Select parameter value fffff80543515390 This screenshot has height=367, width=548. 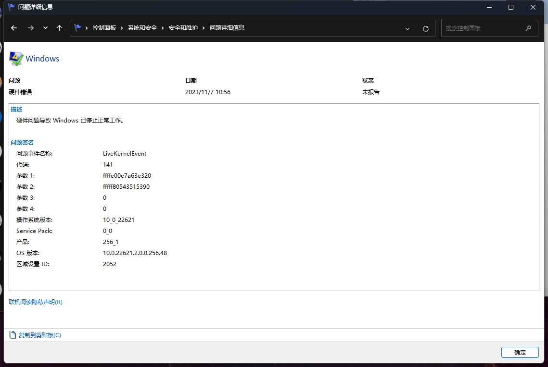tap(127, 187)
